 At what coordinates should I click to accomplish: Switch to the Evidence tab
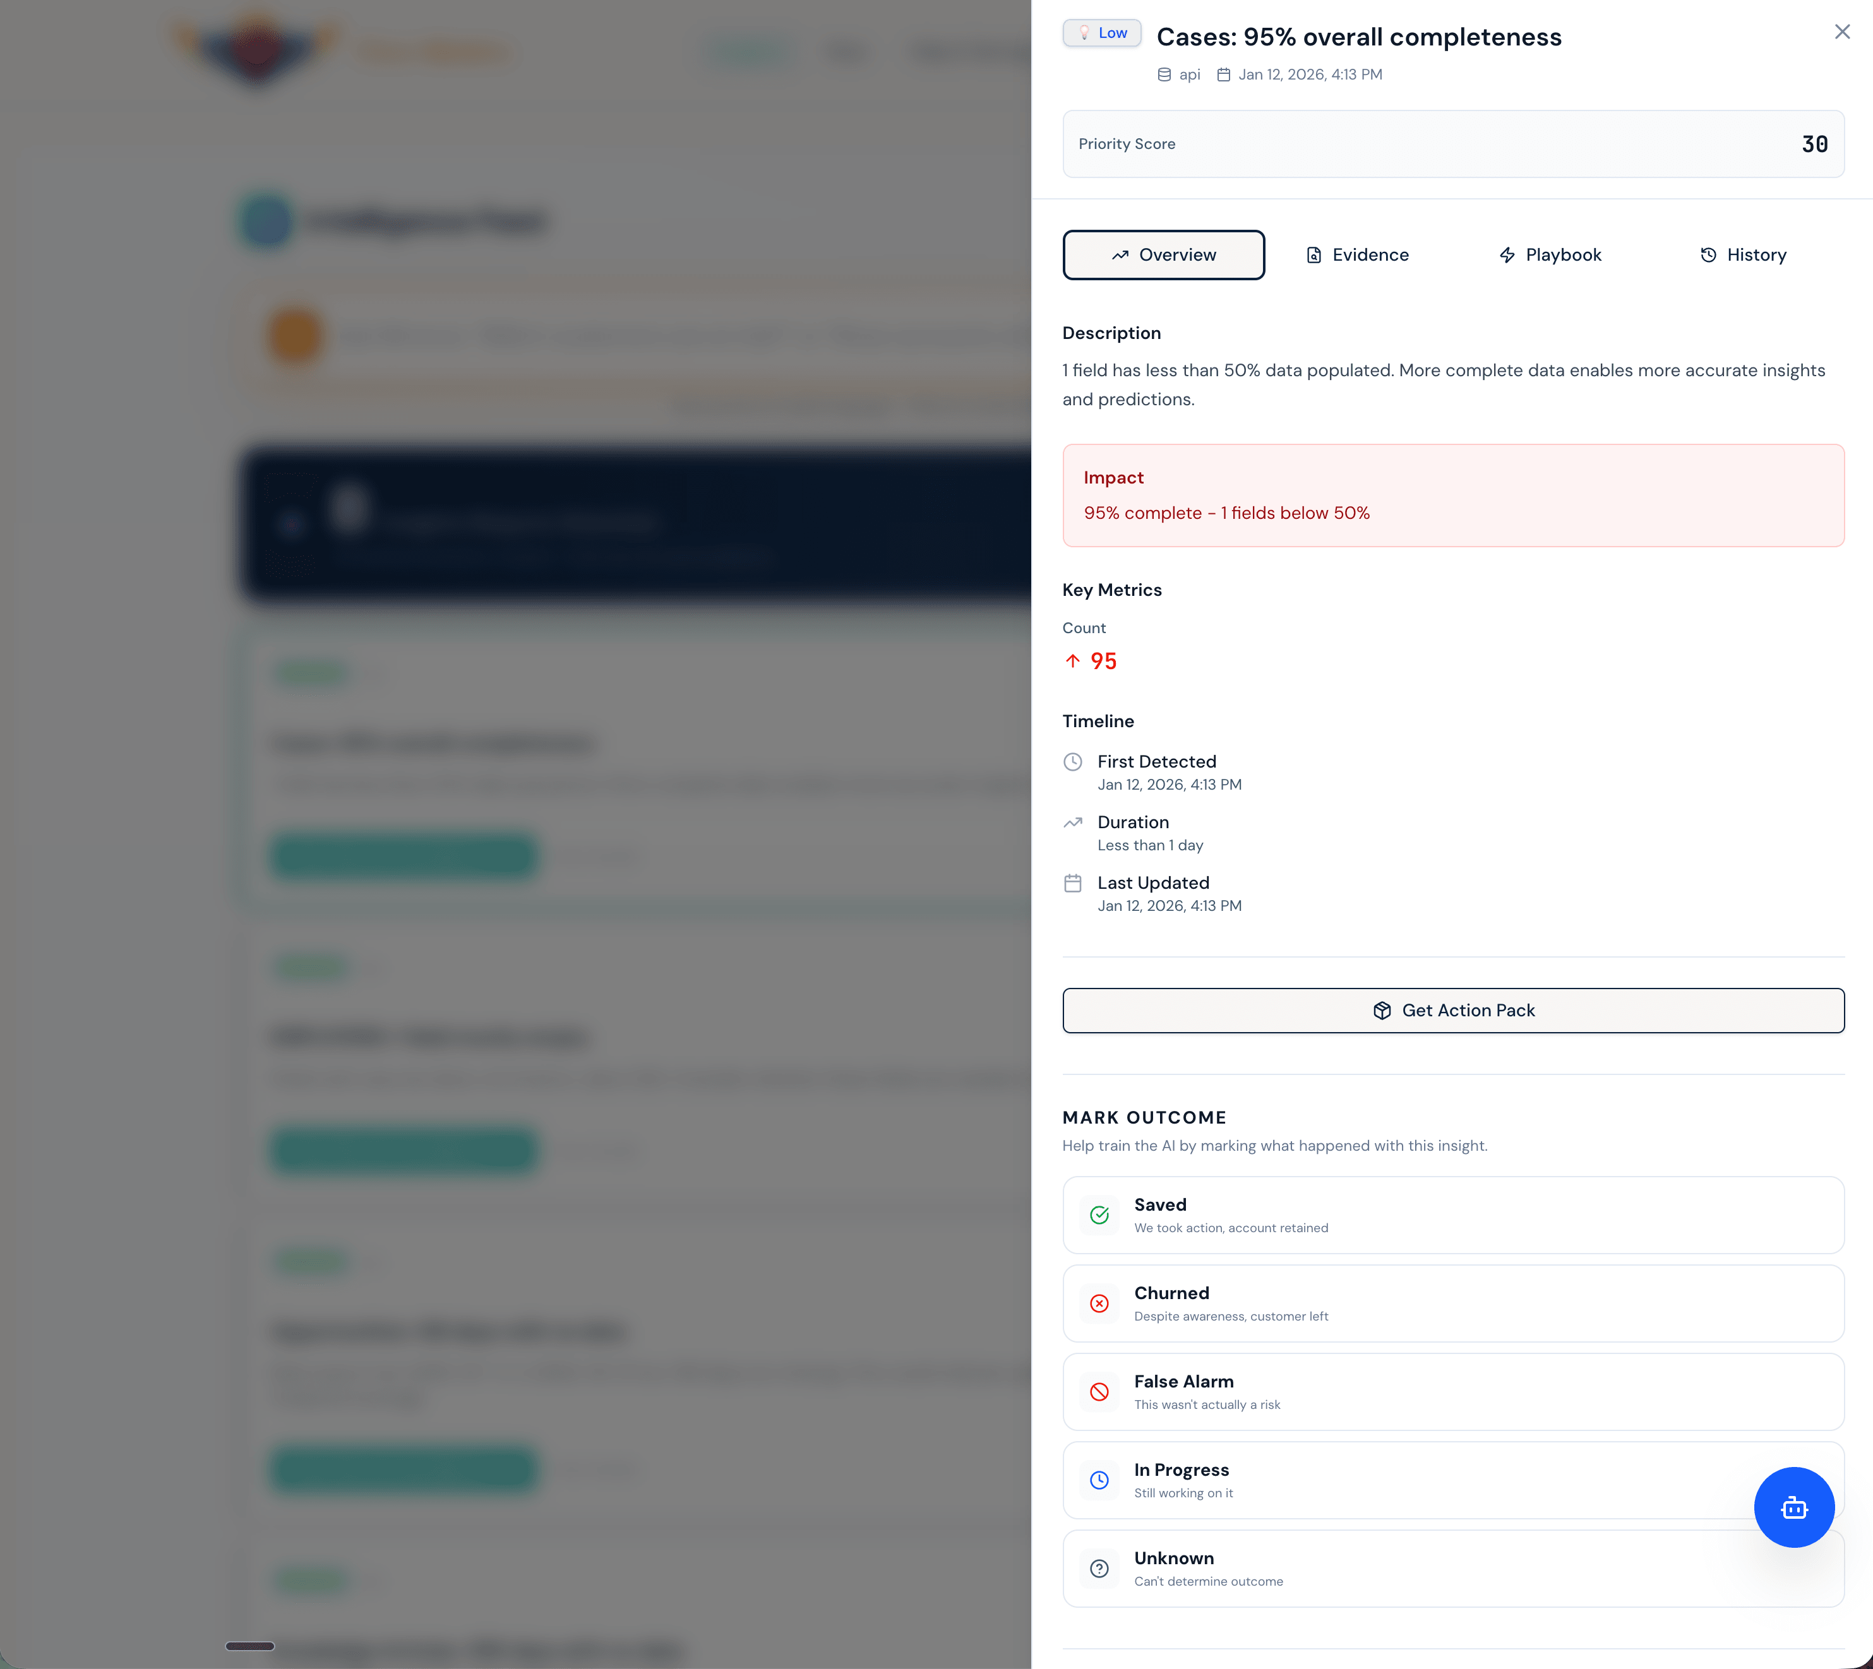click(1356, 255)
